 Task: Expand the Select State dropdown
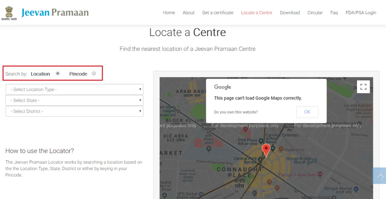[x=74, y=100]
